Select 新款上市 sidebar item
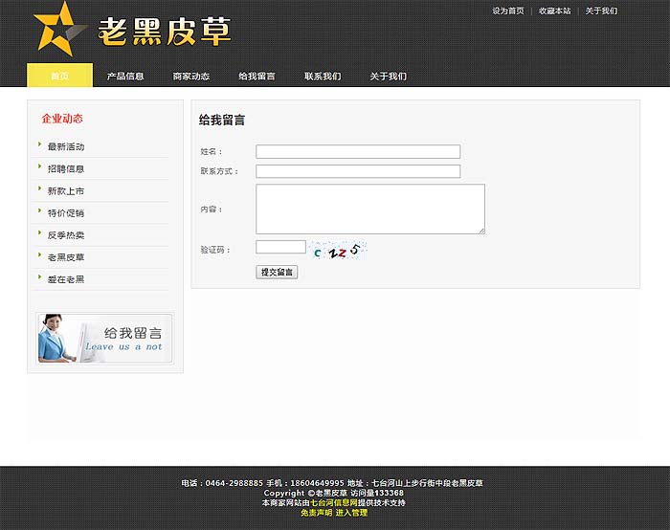The height and width of the screenshot is (530, 670). point(66,191)
